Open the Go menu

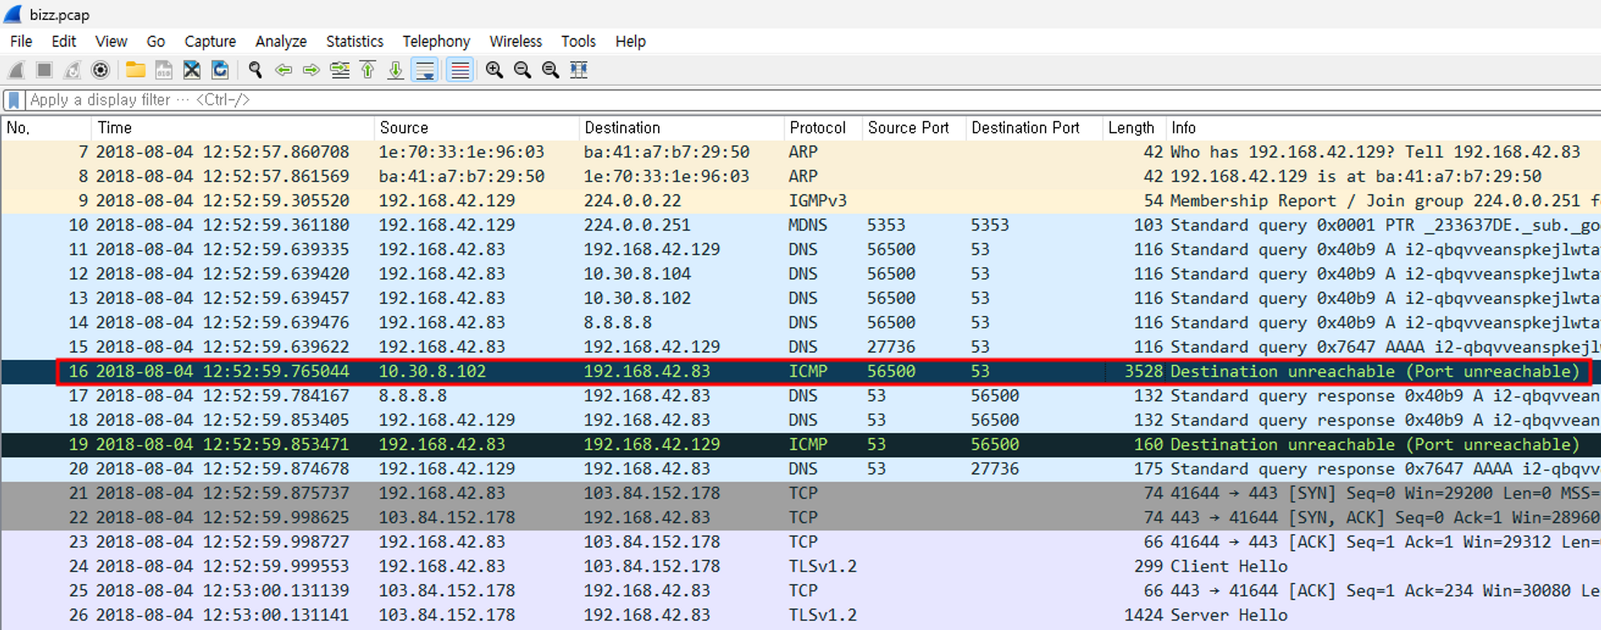(x=155, y=42)
